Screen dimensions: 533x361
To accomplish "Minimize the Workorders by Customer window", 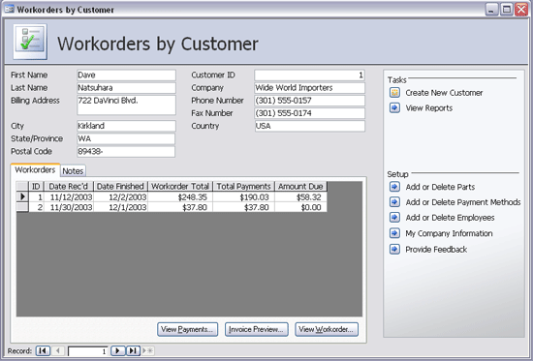I will pyautogui.click(x=491, y=9).
